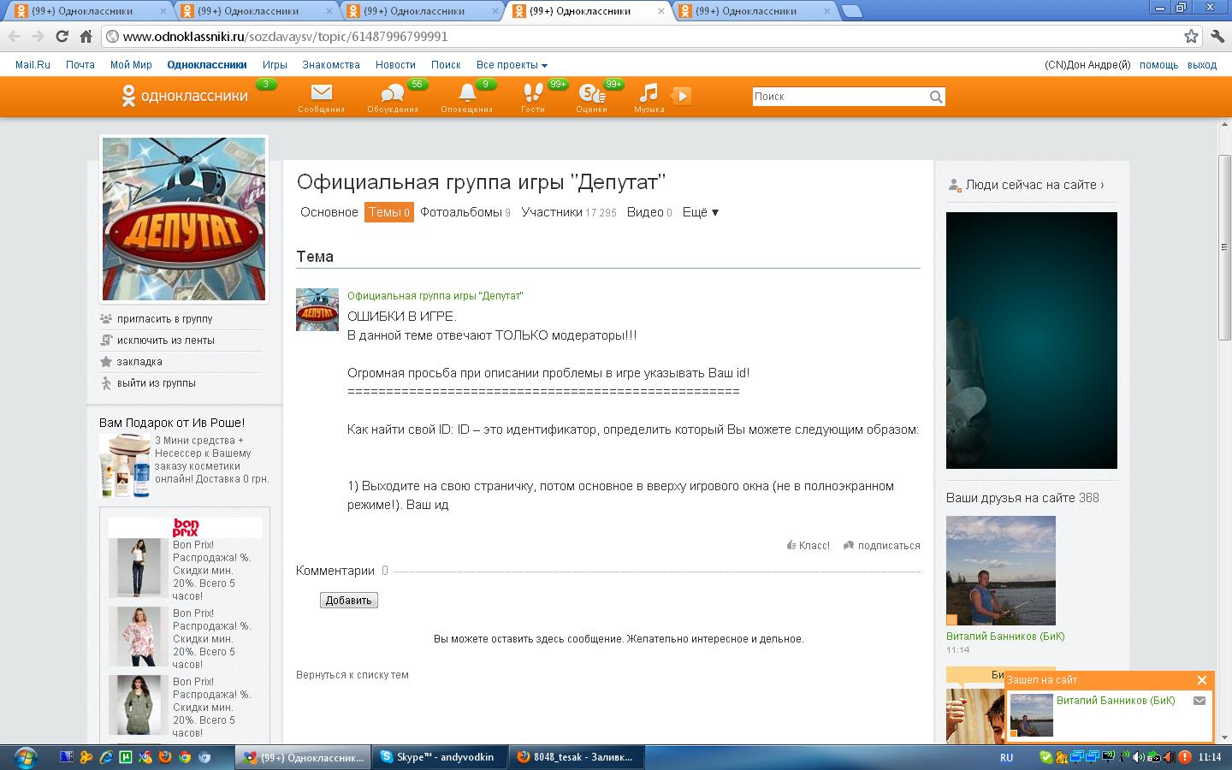Screen dimensions: 1232x770
Task: Open the Messages envelope icon
Action: tap(321, 92)
